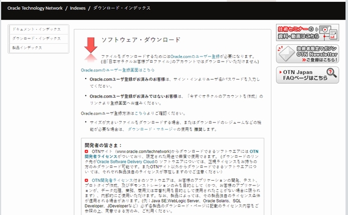Open OTN Japan FAQ page banner
Screen dimensions: 348x215
(307, 75)
